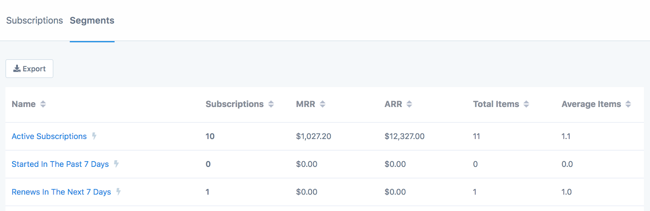650x211 pixels.
Task: Sort by ARR column arrows
Action: [409, 104]
